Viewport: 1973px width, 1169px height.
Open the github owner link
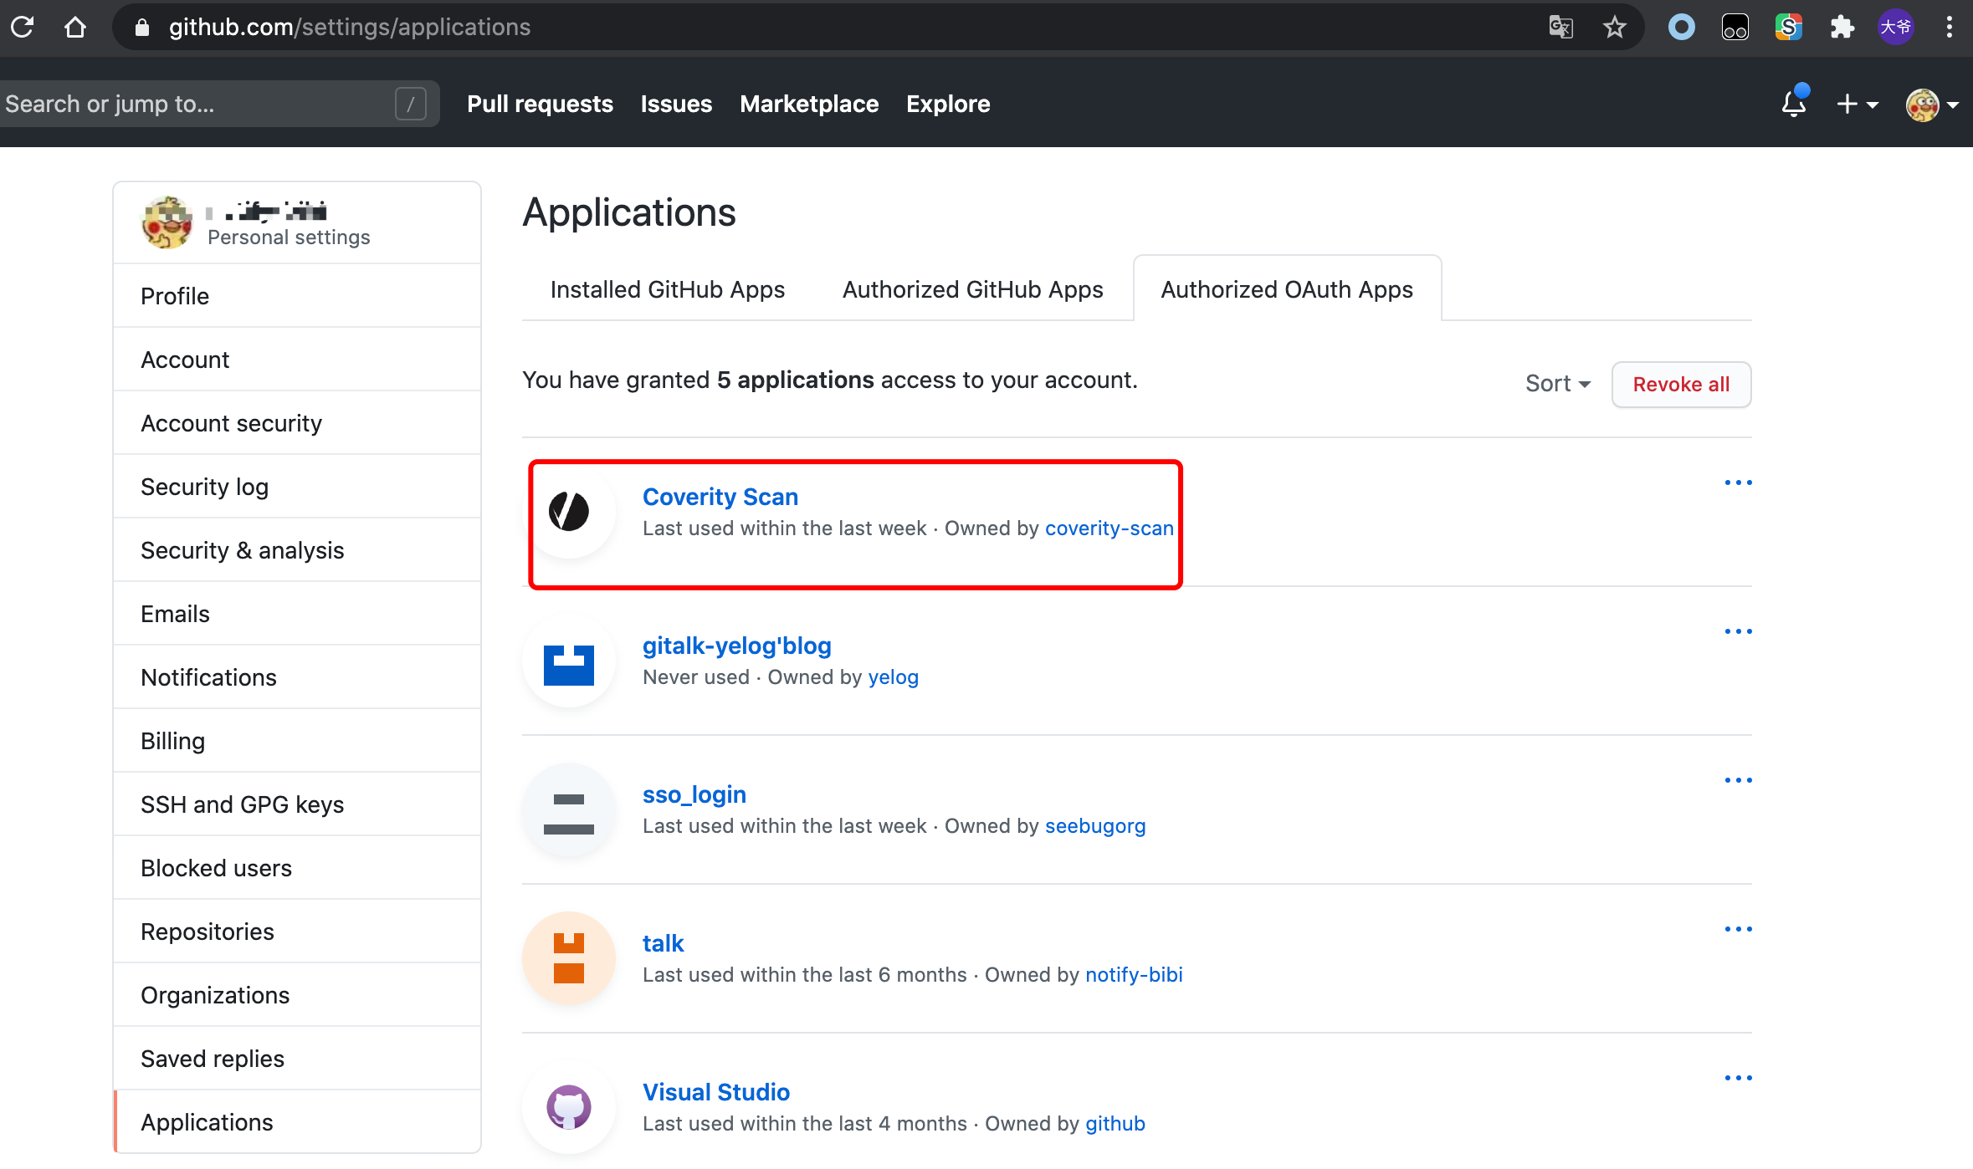[x=1115, y=1124]
